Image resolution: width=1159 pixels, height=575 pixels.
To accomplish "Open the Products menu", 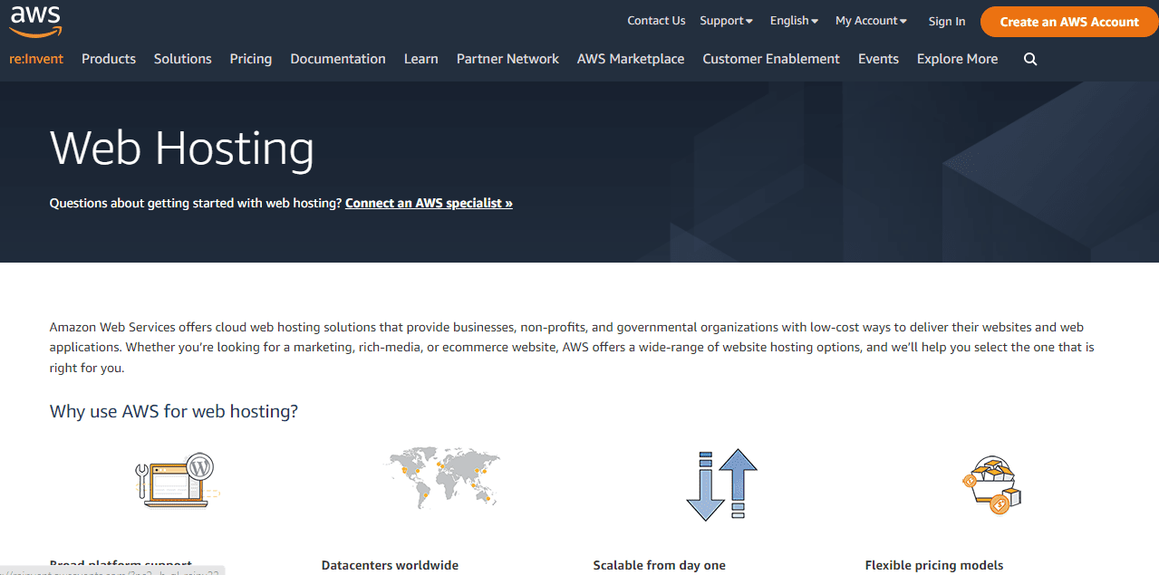I will click(x=109, y=59).
